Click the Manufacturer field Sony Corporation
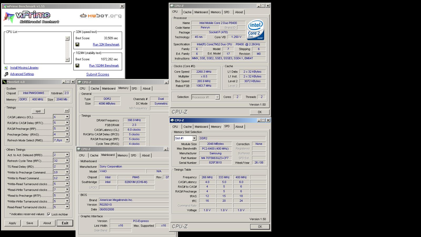Viewport: 421px width, 237px height. coord(134,166)
